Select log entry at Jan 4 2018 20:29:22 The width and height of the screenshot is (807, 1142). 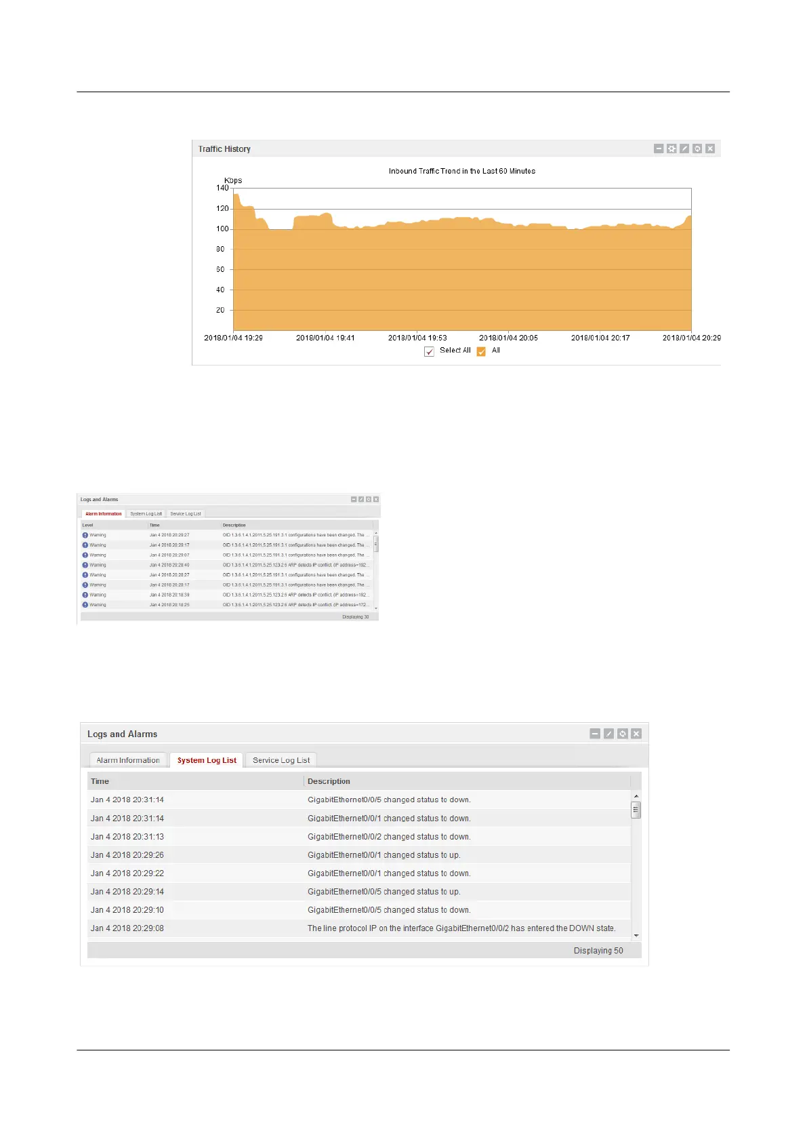tap(359, 873)
